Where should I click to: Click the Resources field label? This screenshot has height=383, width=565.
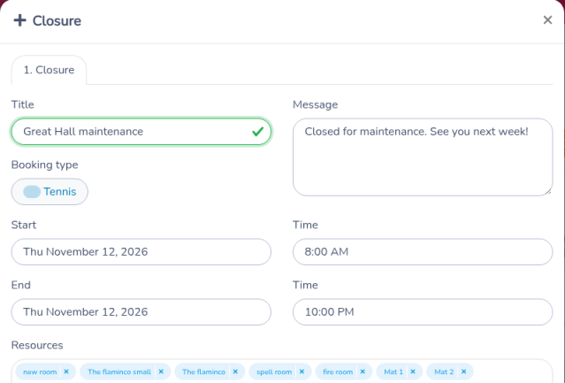tap(37, 345)
